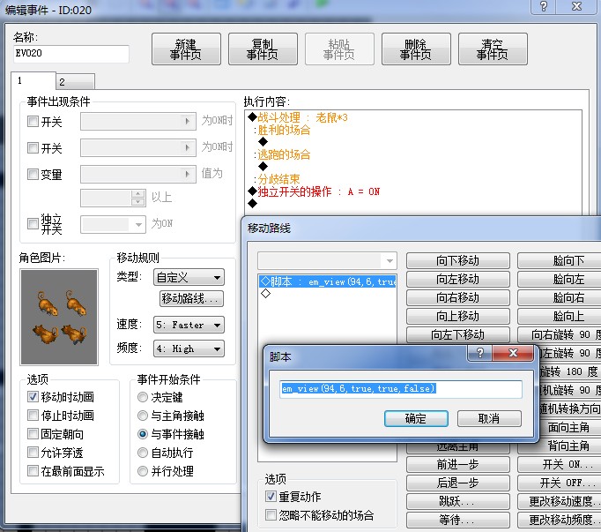Select the 脚本 em_view route entry
The height and width of the screenshot is (532, 601).
click(328, 281)
